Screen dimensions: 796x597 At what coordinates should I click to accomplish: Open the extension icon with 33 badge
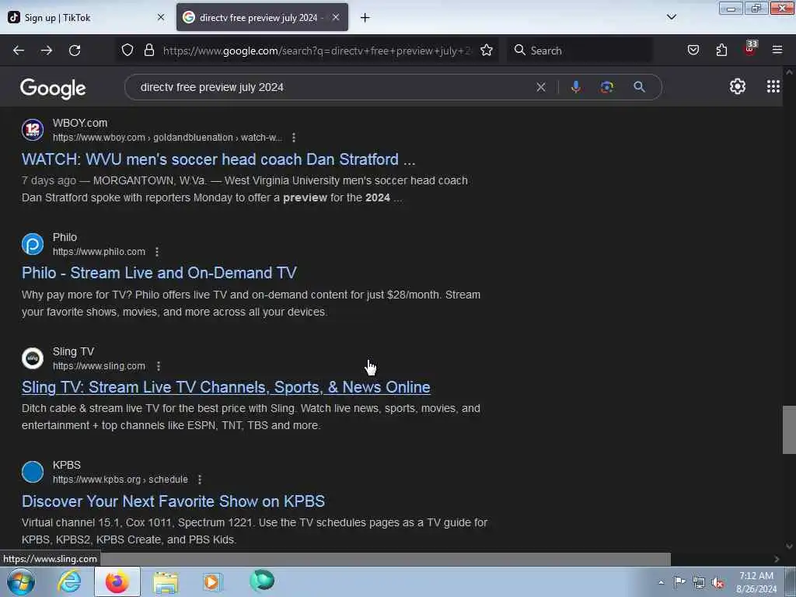[750, 49]
